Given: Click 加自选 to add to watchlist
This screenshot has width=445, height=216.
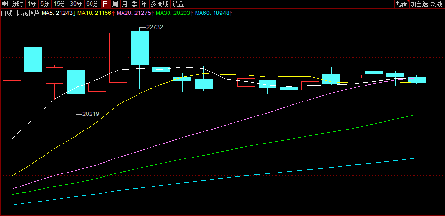Looking at the screenshot, I should coord(419,4).
